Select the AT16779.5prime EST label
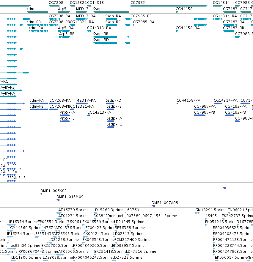The image size is (253, 262). 73,210
